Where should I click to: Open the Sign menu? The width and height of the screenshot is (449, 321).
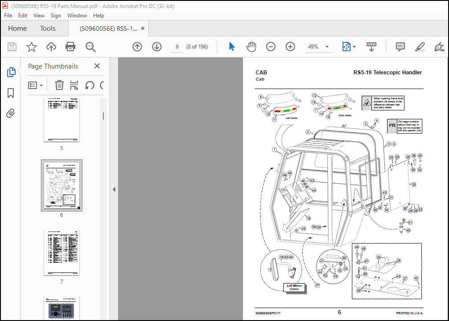56,16
